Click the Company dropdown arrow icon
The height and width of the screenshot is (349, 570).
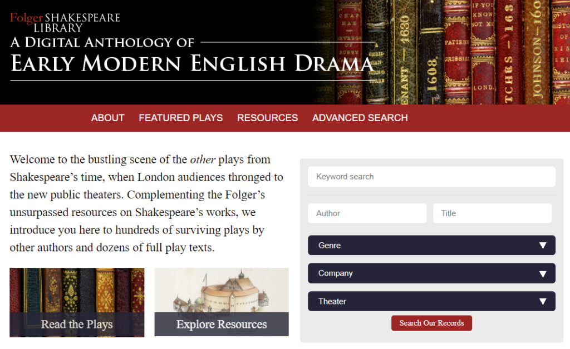tap(543, 273)
